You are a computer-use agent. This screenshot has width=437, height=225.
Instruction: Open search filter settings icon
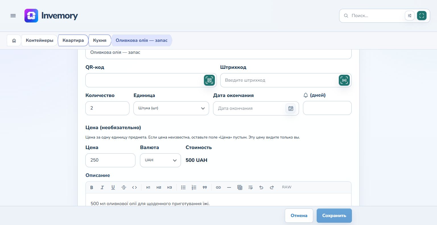(x=410, y=16)
